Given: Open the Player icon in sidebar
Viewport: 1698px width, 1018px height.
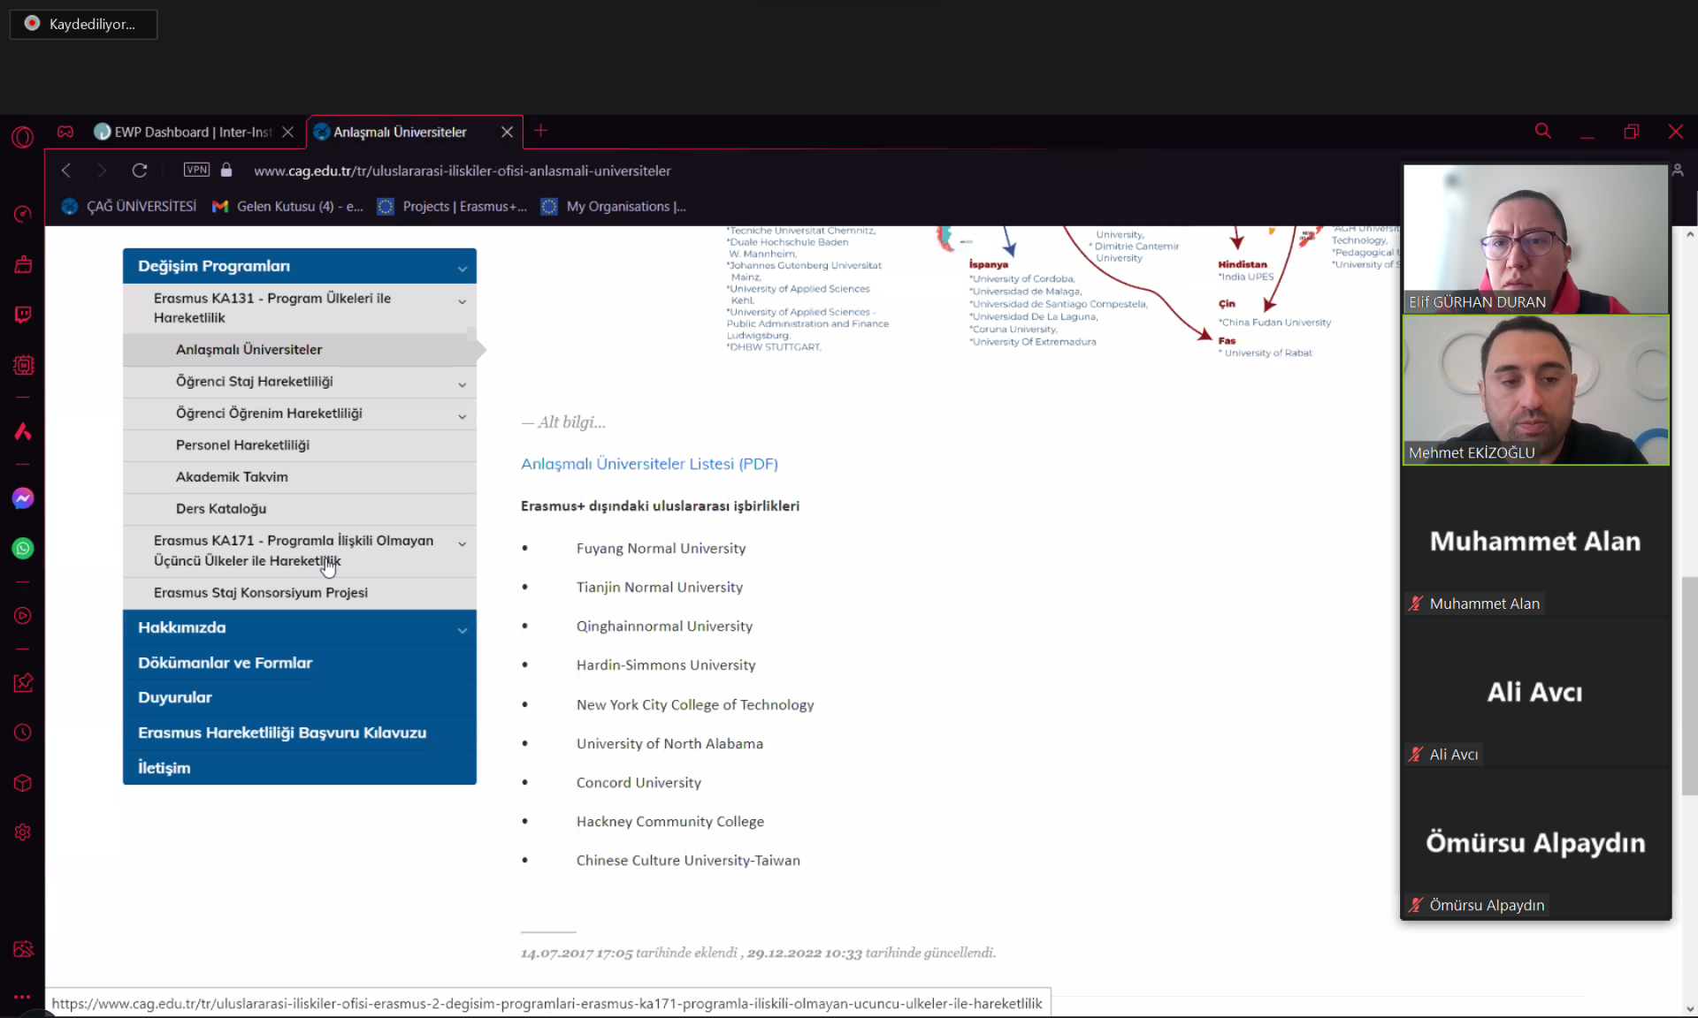Looking at the screenshot, I should pyautogui.click(x=23, y=616).
